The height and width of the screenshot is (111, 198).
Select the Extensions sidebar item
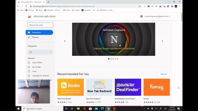(x=39, y=32)
